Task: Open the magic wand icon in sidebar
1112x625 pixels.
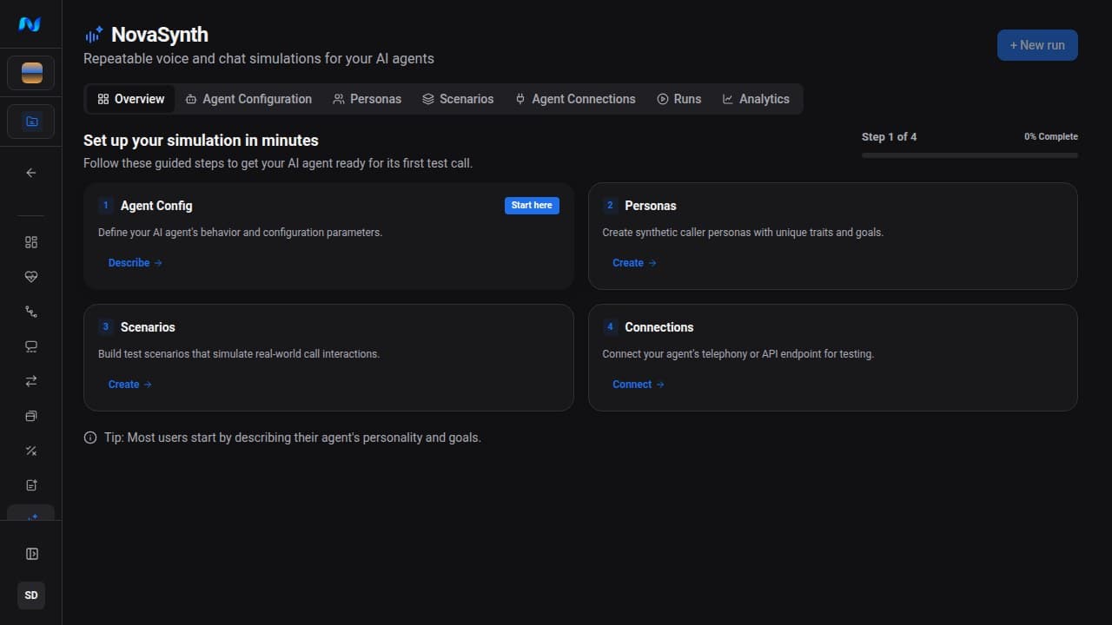Action: pos(31,451)
